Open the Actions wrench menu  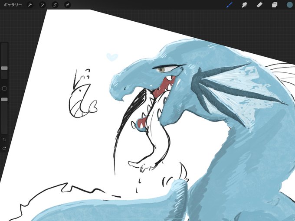30,5
